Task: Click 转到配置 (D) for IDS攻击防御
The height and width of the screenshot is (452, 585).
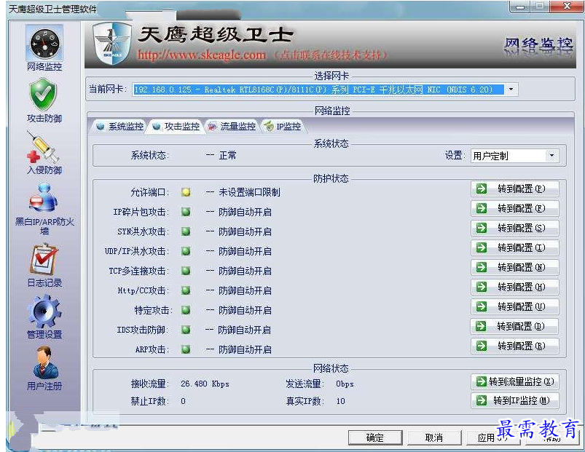Action: tap(514, 326)
